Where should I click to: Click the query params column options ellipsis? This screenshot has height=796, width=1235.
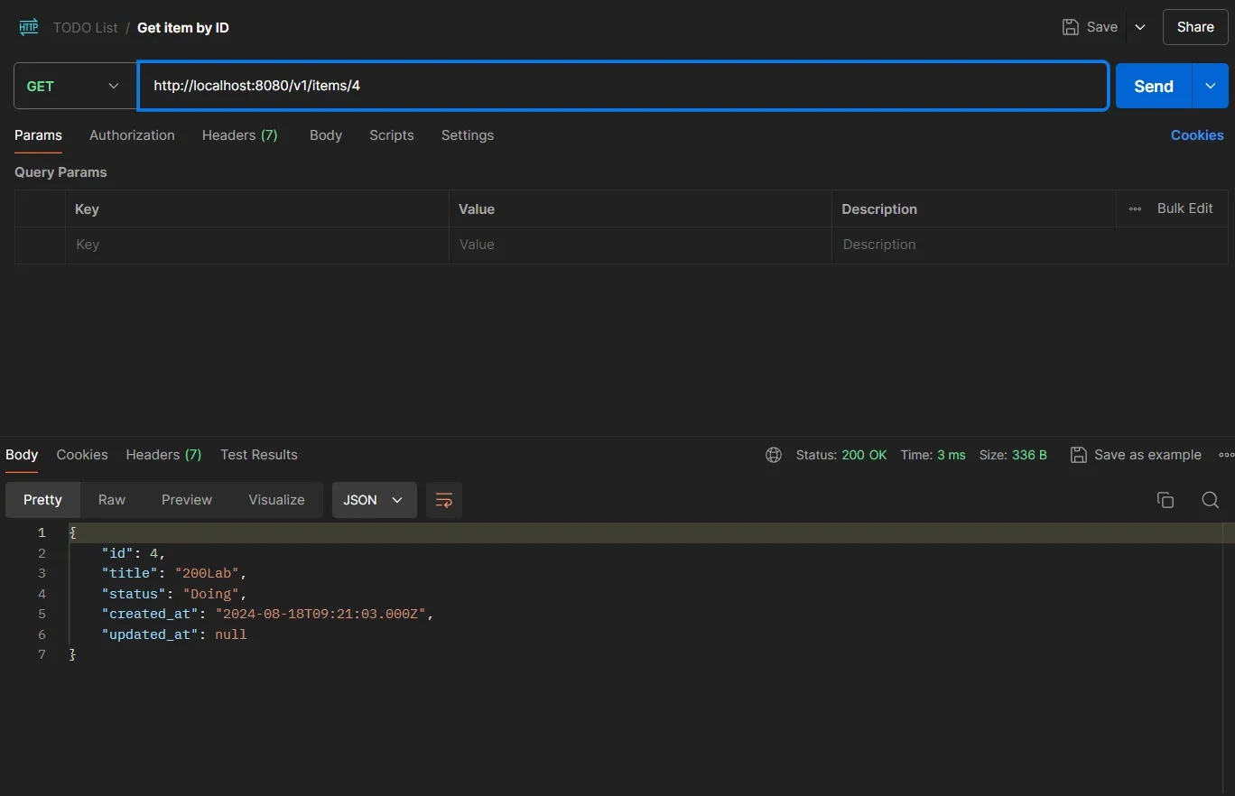tap(1135, 208)
